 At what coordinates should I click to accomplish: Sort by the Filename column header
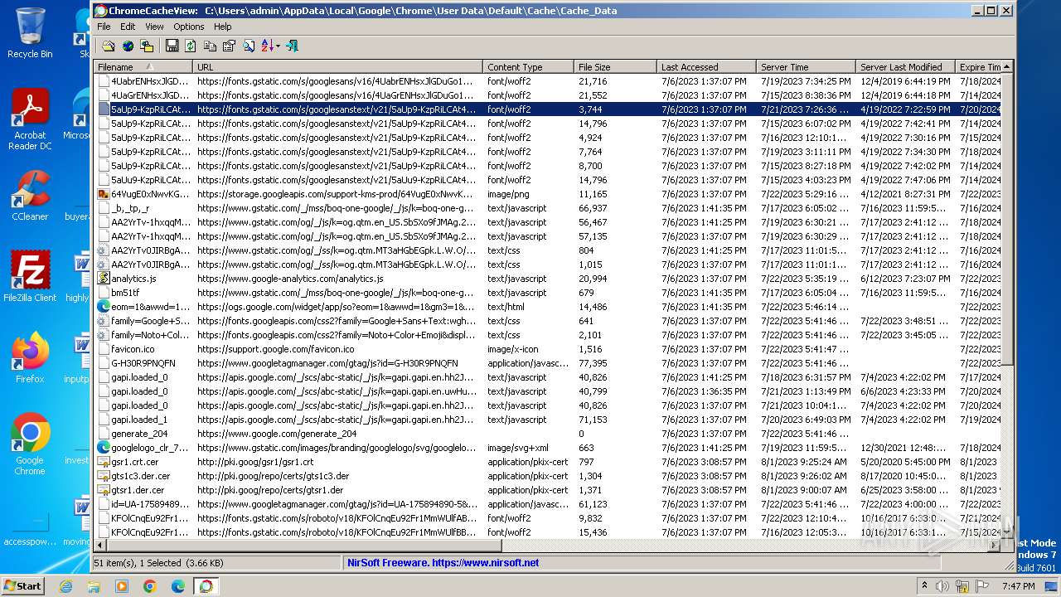coord(143,67)
